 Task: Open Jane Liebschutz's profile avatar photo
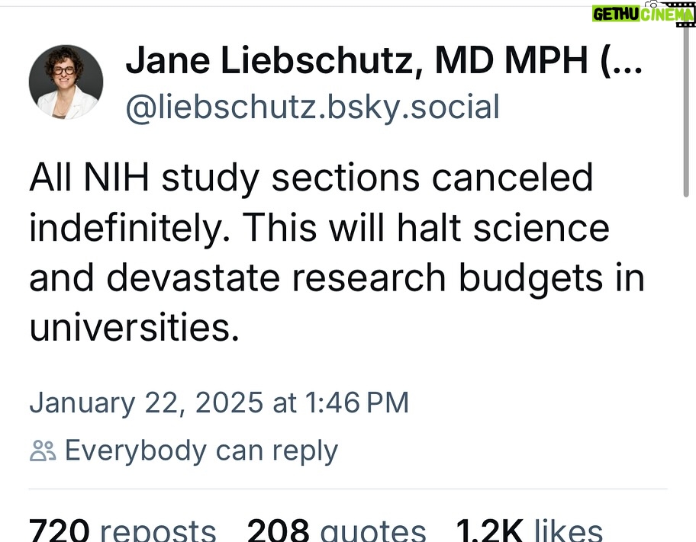coord(66,82)
